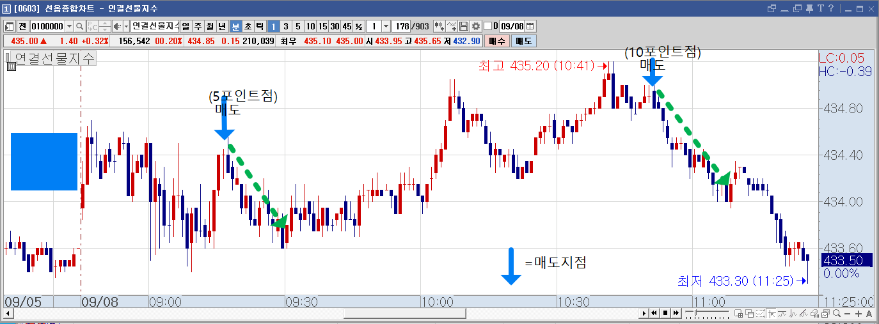Click the add chart window grid icon

738,313
